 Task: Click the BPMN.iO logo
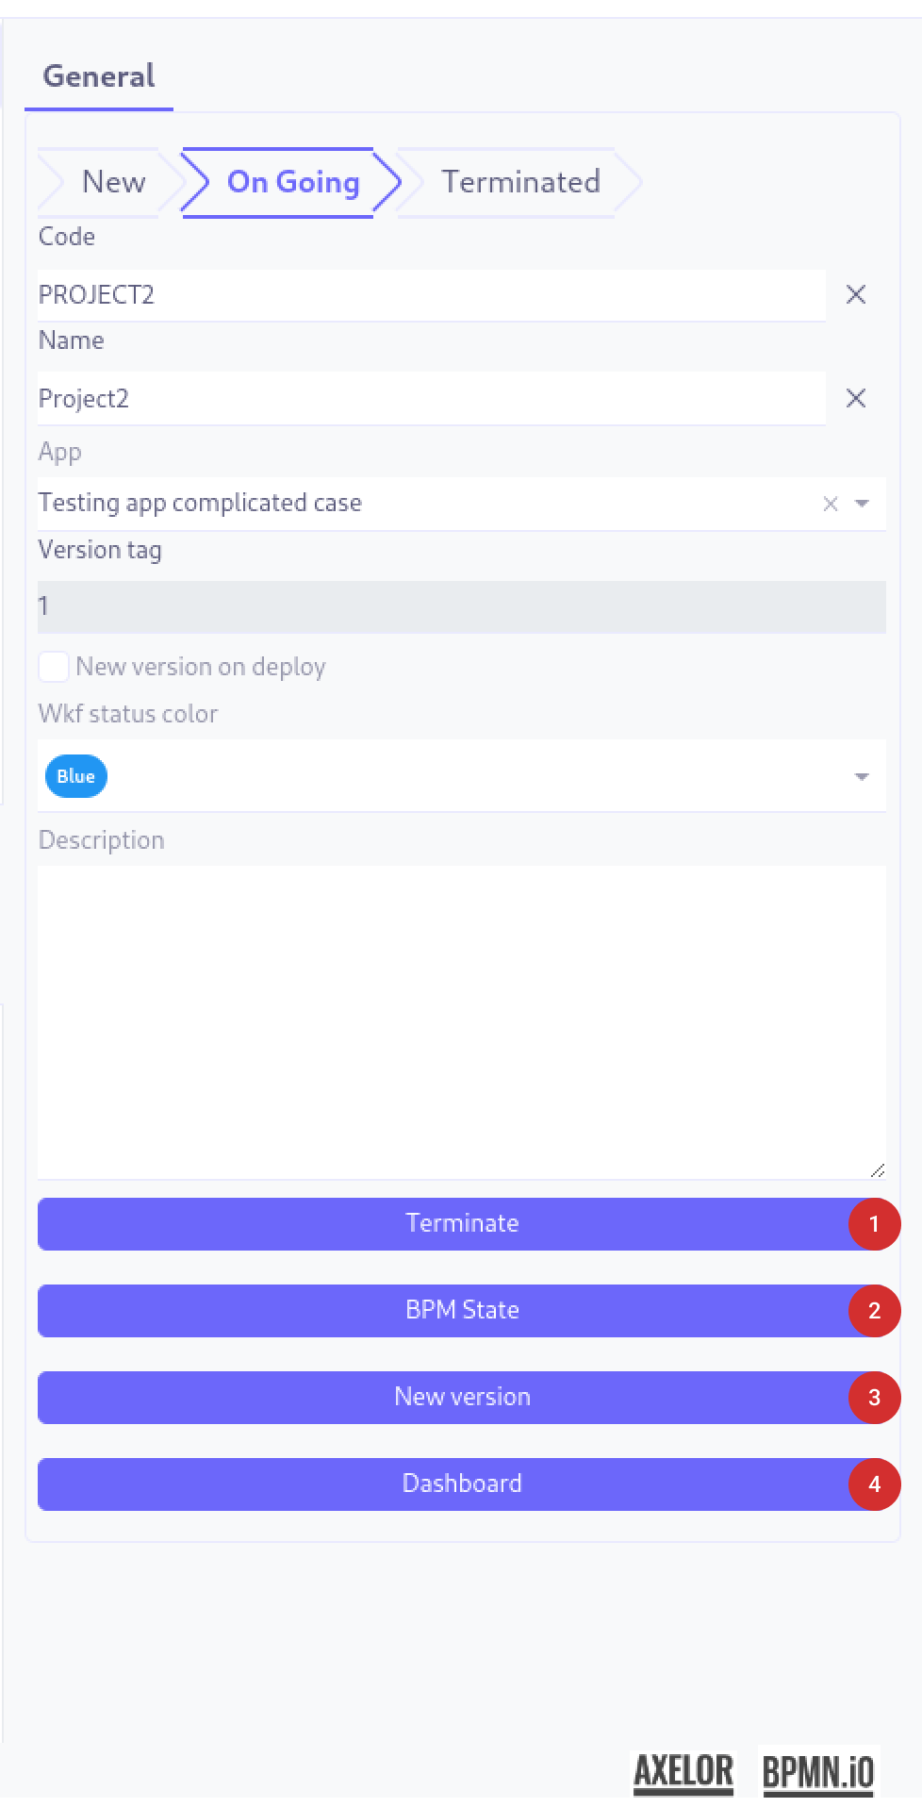tap(817, 1771)
